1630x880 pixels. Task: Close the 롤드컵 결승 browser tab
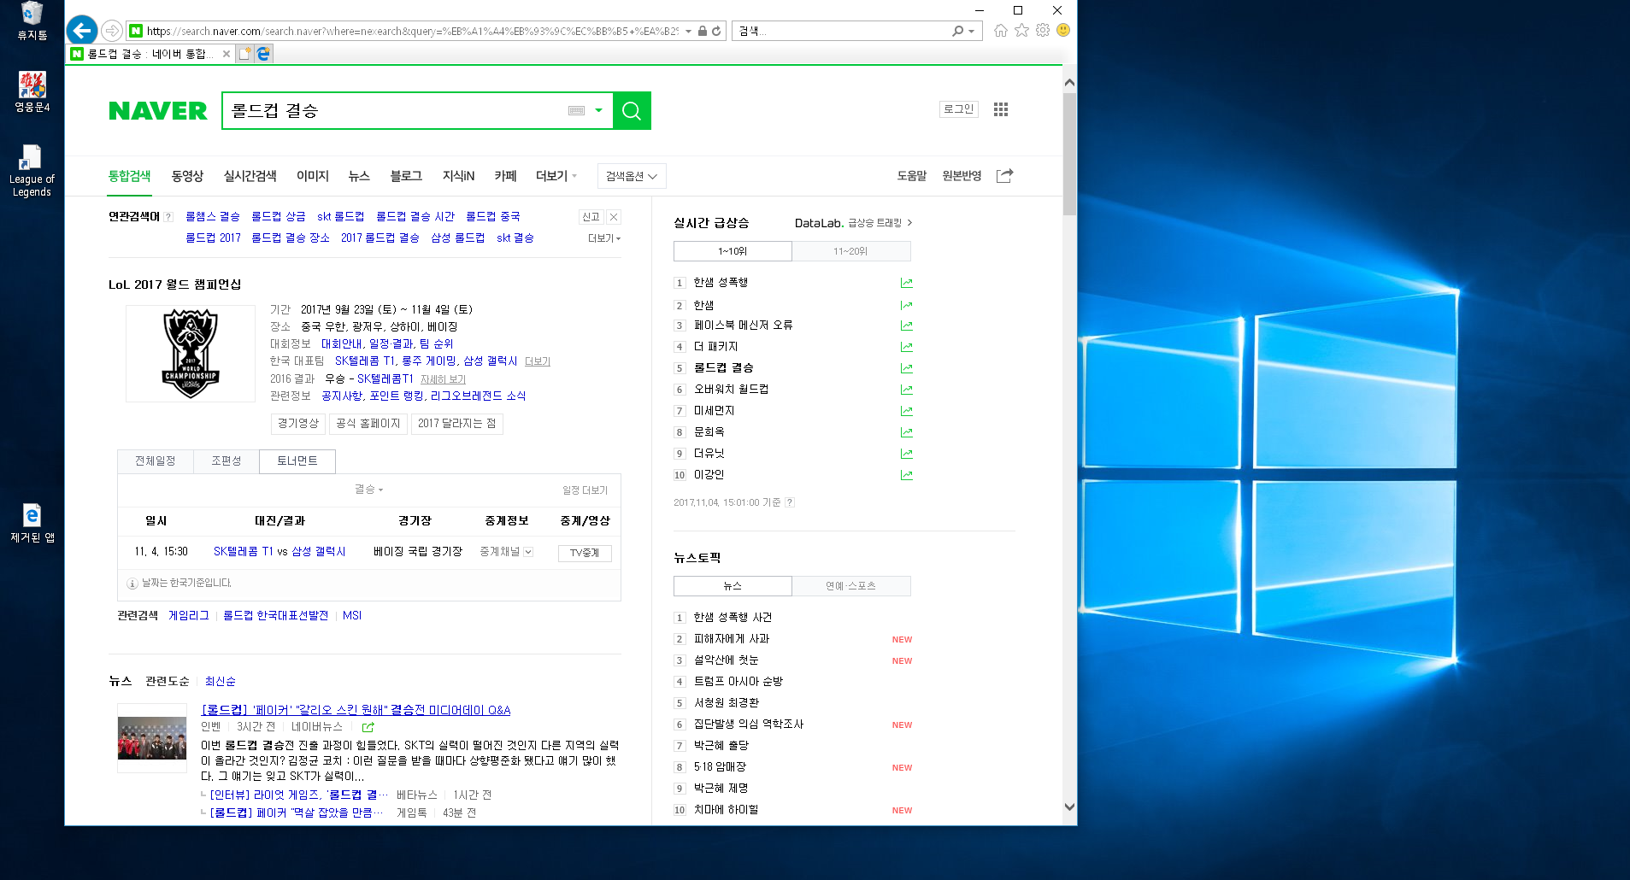pos(226,54)
